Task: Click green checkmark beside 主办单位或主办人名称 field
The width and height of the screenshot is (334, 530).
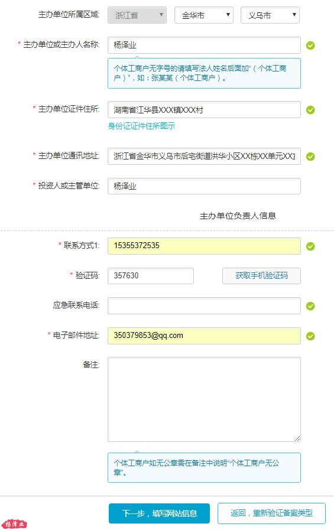Action: tap(310, 45)
